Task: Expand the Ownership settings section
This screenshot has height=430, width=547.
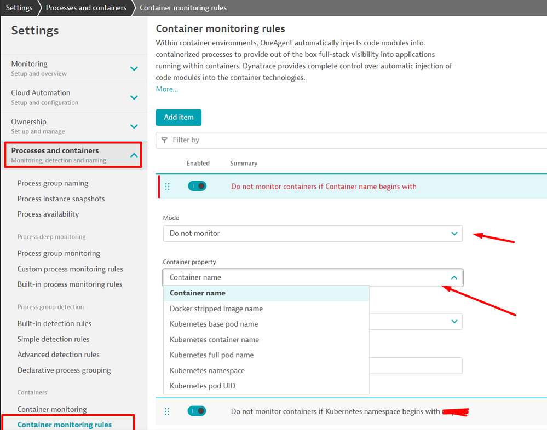Action: pos(134,126)
